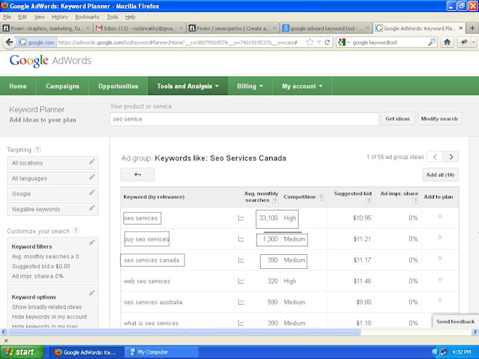Click the Get ideas button
The width and height of the screenshot is (479, 359).
397,119
